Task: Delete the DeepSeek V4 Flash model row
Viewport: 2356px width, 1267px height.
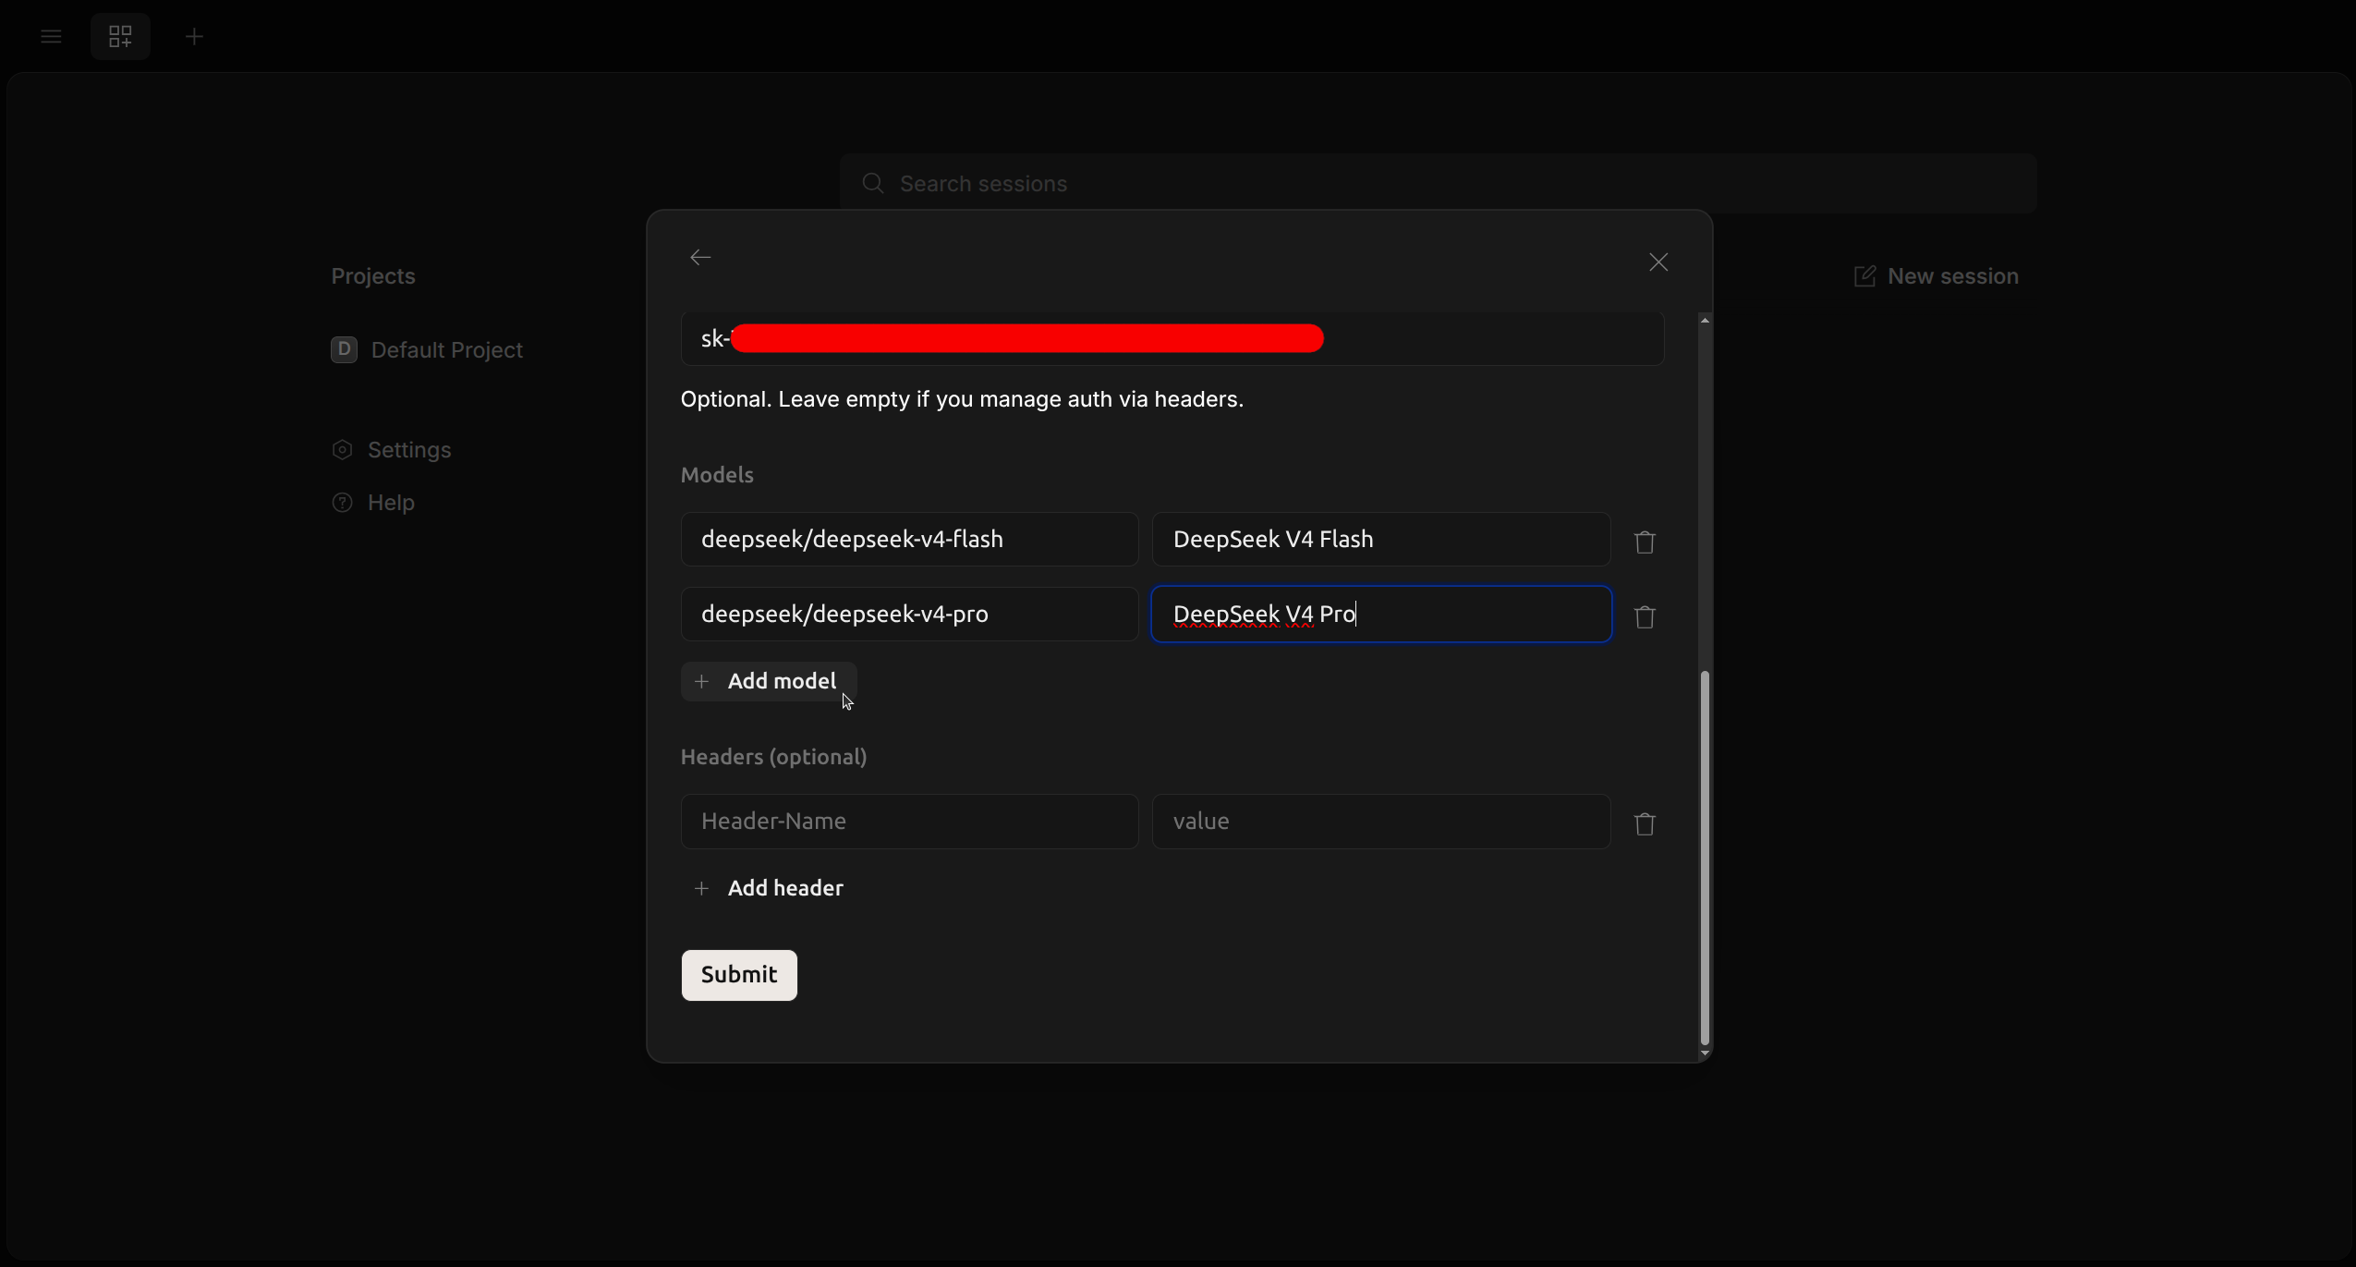Action: tap(1645, 542)
